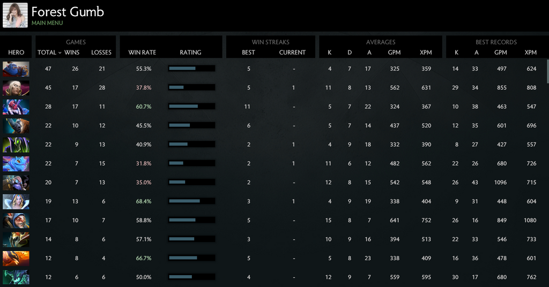Viewport: 549px width, 287px height.
Task: Click the hero portrait with 66.7% win rate
Action: coord(16,259)
